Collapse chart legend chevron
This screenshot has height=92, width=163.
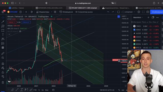click(x=9, y=34)
